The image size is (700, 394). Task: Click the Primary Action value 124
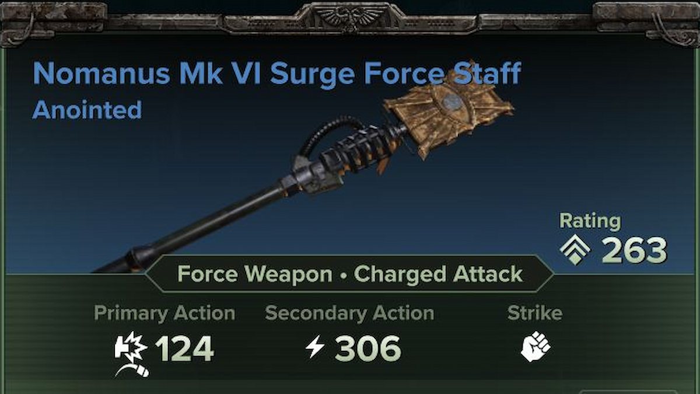click(185, 349)
